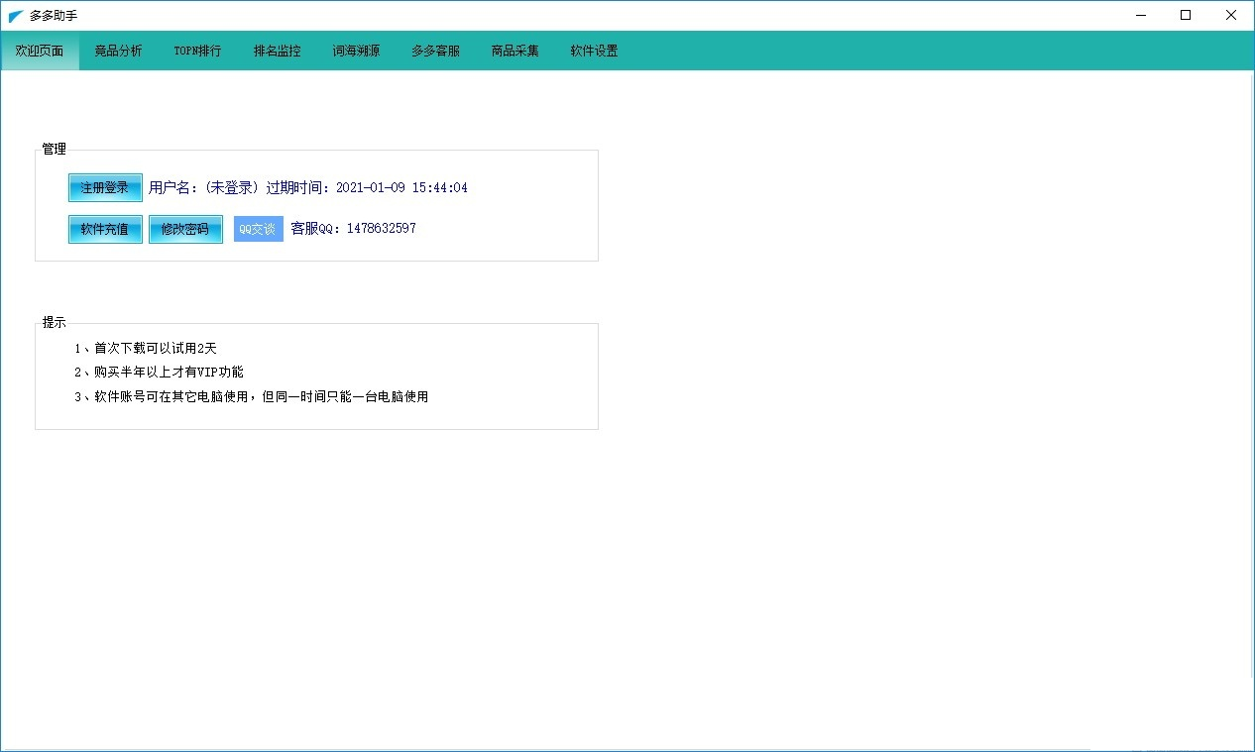Maximize the 多多助手 window
The height and width of the screenshot is (752, 1255).
(x=1186, y=15)
